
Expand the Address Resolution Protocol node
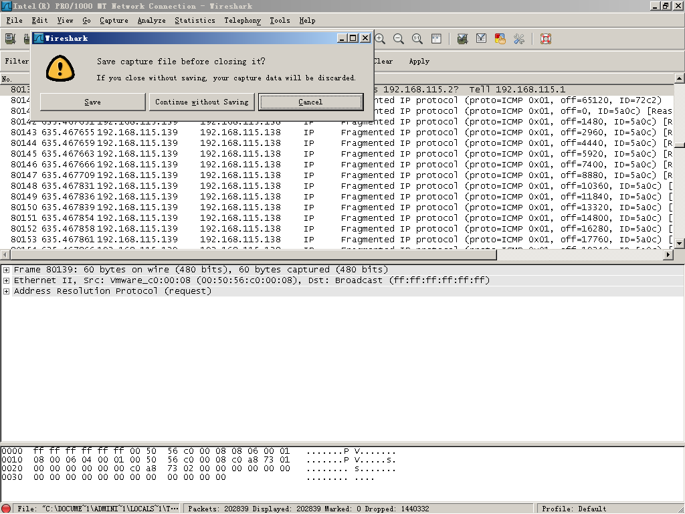coord(6,292)
